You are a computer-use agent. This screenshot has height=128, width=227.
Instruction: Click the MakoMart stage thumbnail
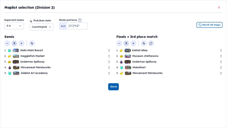coord(128,67)
